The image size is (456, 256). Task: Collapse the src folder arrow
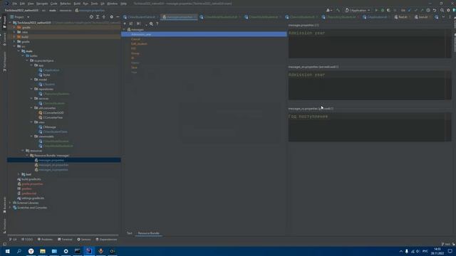[x=14, y=46]
